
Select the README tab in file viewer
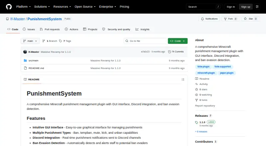pyautogui.click(x=32, y=79)
